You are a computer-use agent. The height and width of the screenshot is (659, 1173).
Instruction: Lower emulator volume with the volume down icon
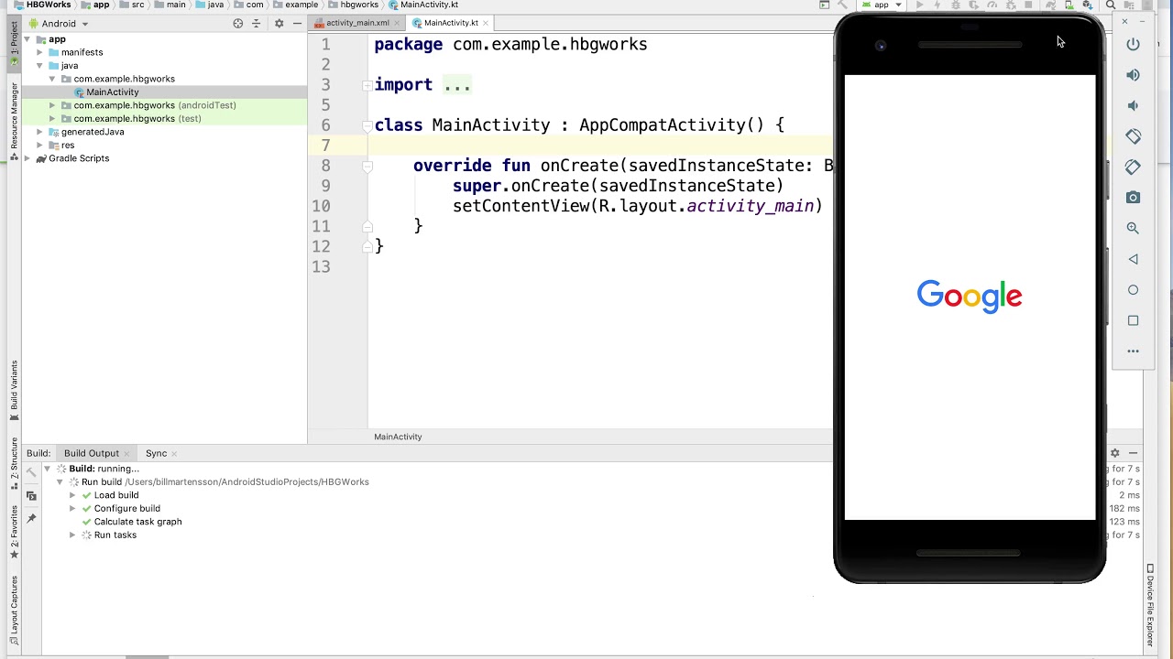tap(1134, 105)
